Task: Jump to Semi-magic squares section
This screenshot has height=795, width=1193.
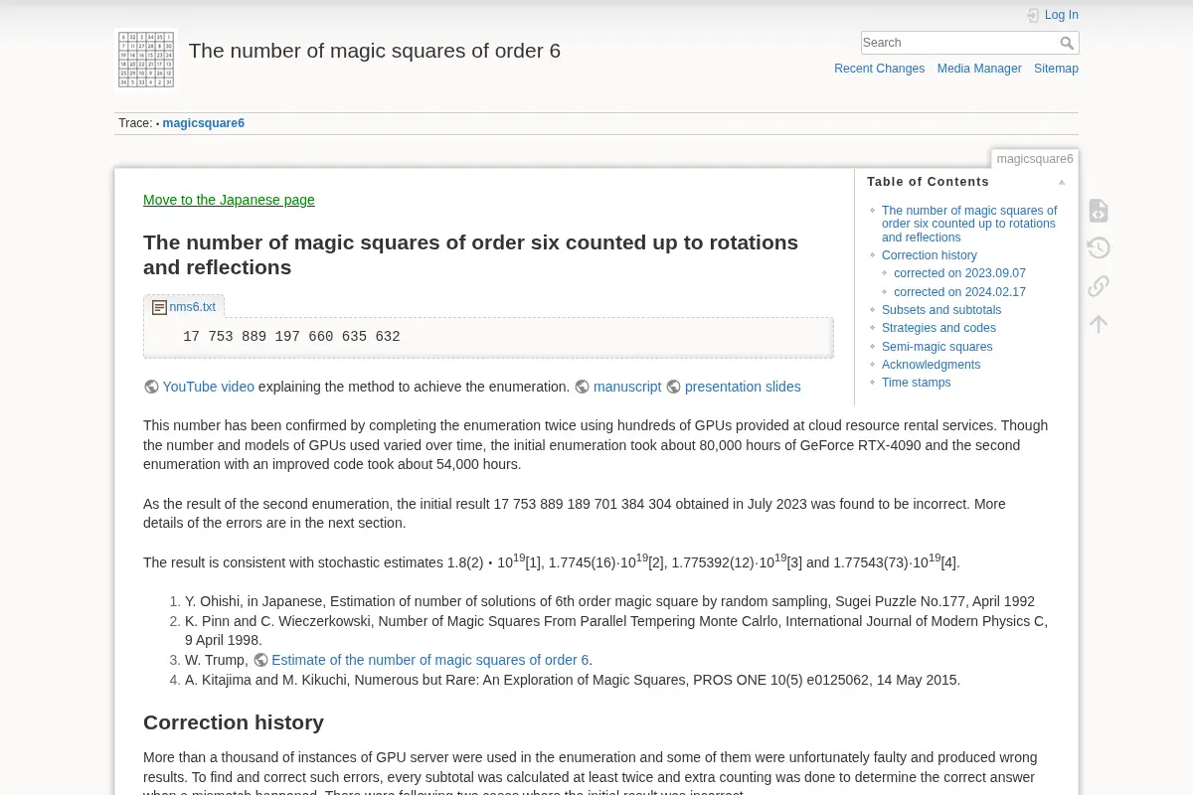Action: 937,347
